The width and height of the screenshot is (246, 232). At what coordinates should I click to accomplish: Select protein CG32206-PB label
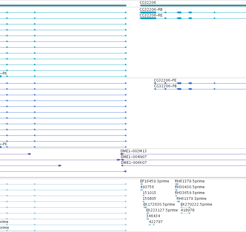165,86
